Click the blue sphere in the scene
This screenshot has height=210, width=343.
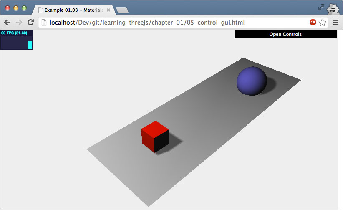[252, 81]
